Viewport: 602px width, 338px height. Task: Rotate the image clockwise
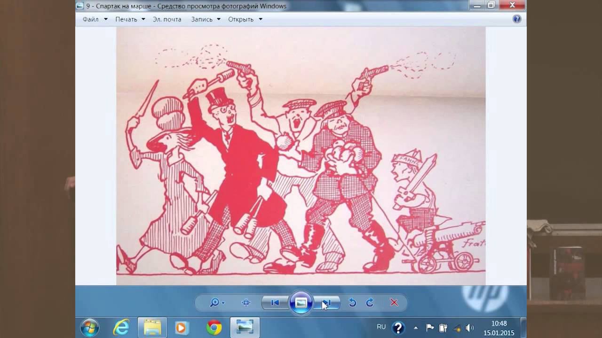pyautogui.click(x=370, y=303)
